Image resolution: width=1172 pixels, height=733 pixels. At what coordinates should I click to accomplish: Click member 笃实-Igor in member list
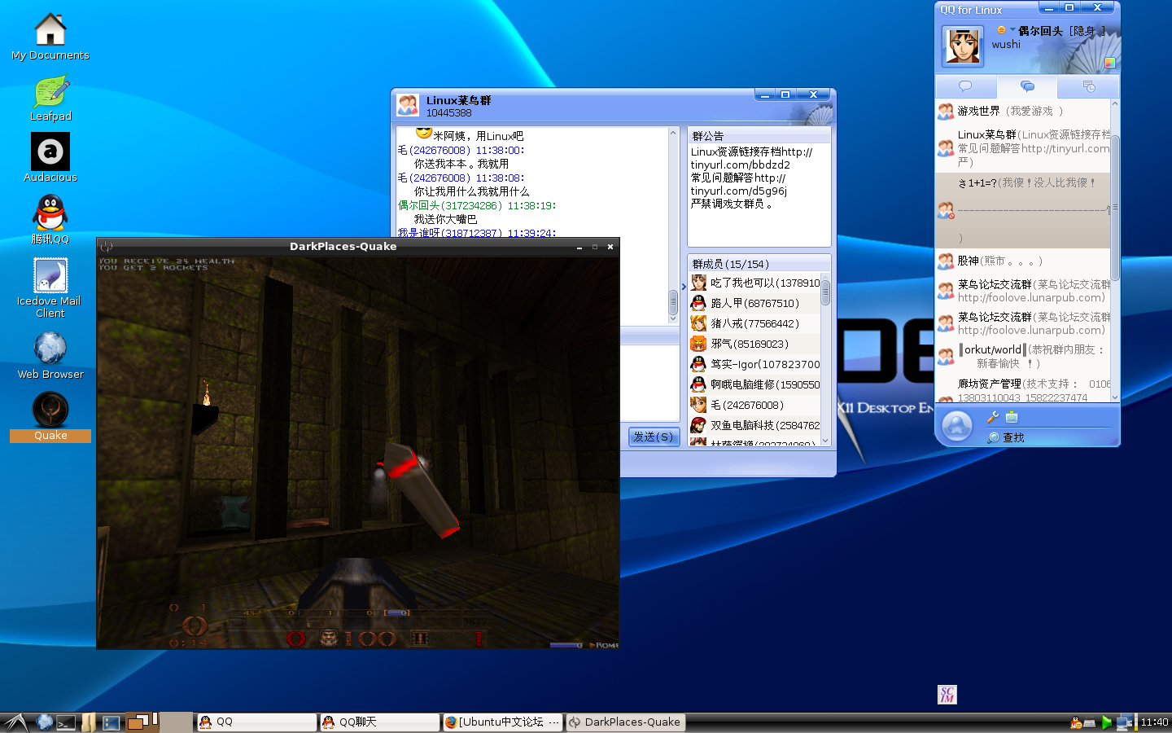click(x=754, y=364)
